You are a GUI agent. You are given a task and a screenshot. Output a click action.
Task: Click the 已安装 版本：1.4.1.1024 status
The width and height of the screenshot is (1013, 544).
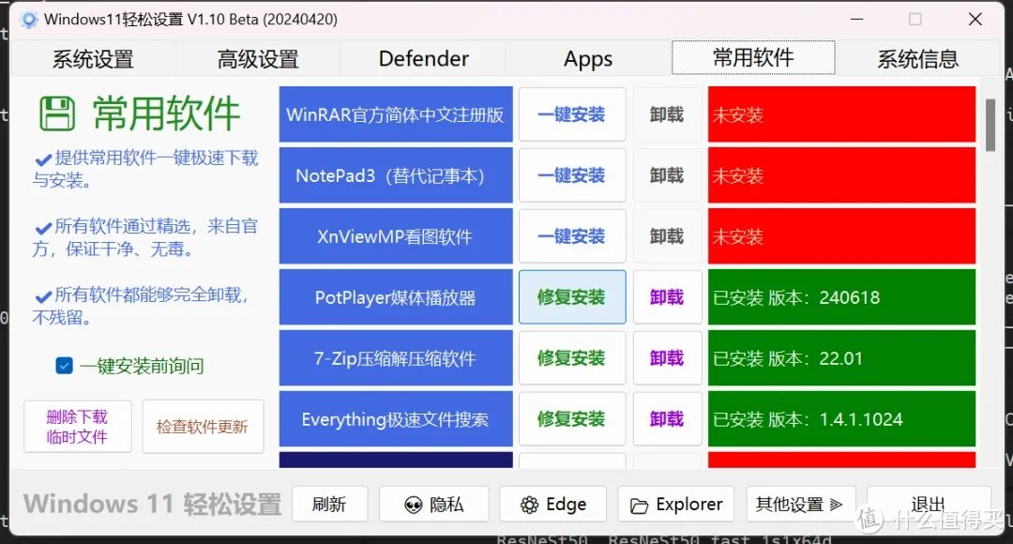(x=841, y=418)
